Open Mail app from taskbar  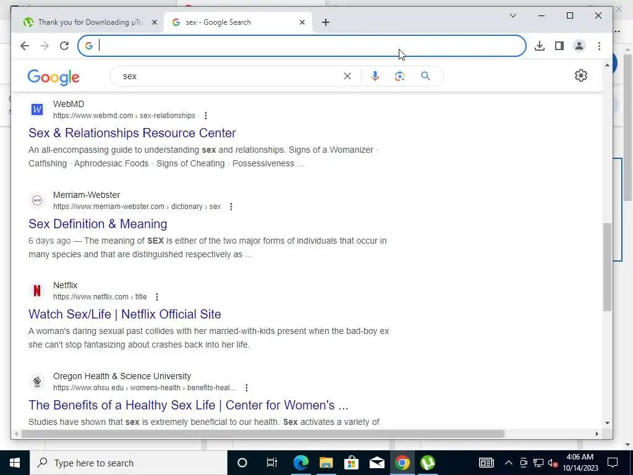click(377, 463)
